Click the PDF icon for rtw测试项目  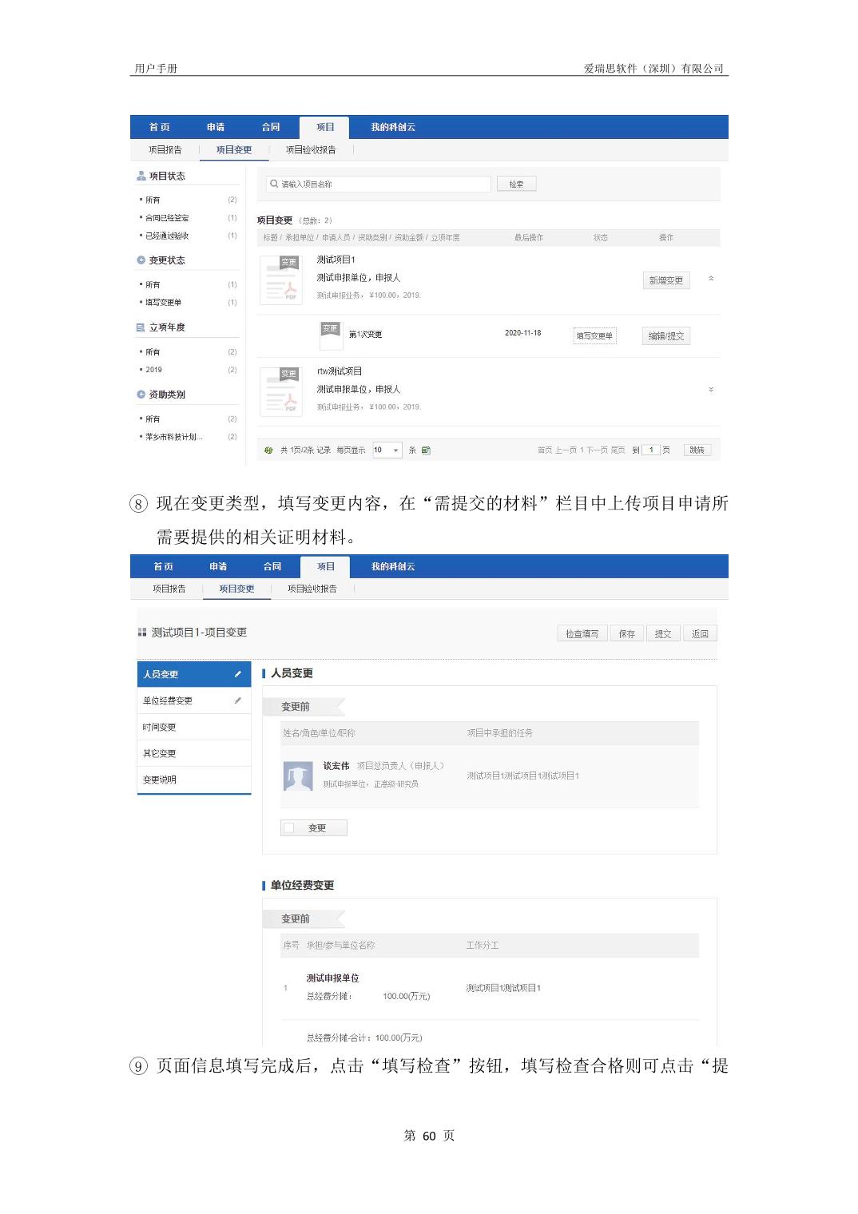coord(281,392)
